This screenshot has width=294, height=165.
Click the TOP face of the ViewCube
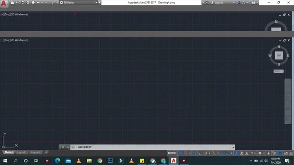click(x=279, y=55)
